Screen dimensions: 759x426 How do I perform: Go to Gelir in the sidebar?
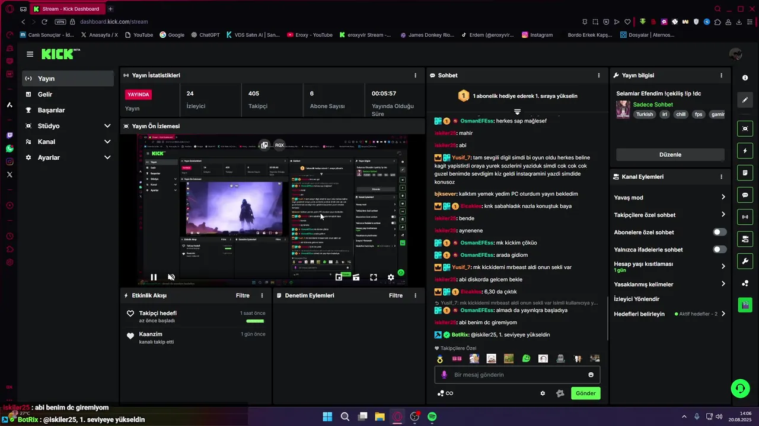(x=68, y=94)
